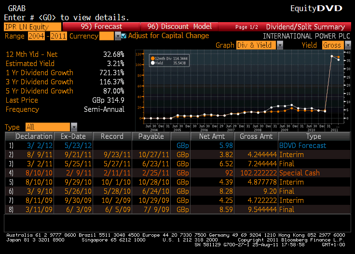Select row 6) number in dividend table
The width and height of the screenshot is (355, 254).
[x=11, y=191]
